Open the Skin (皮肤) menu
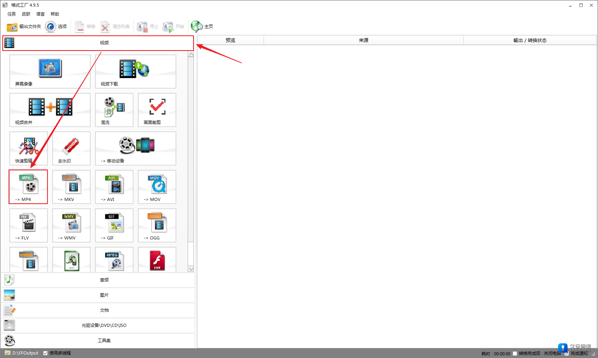 tap(26, 14)
